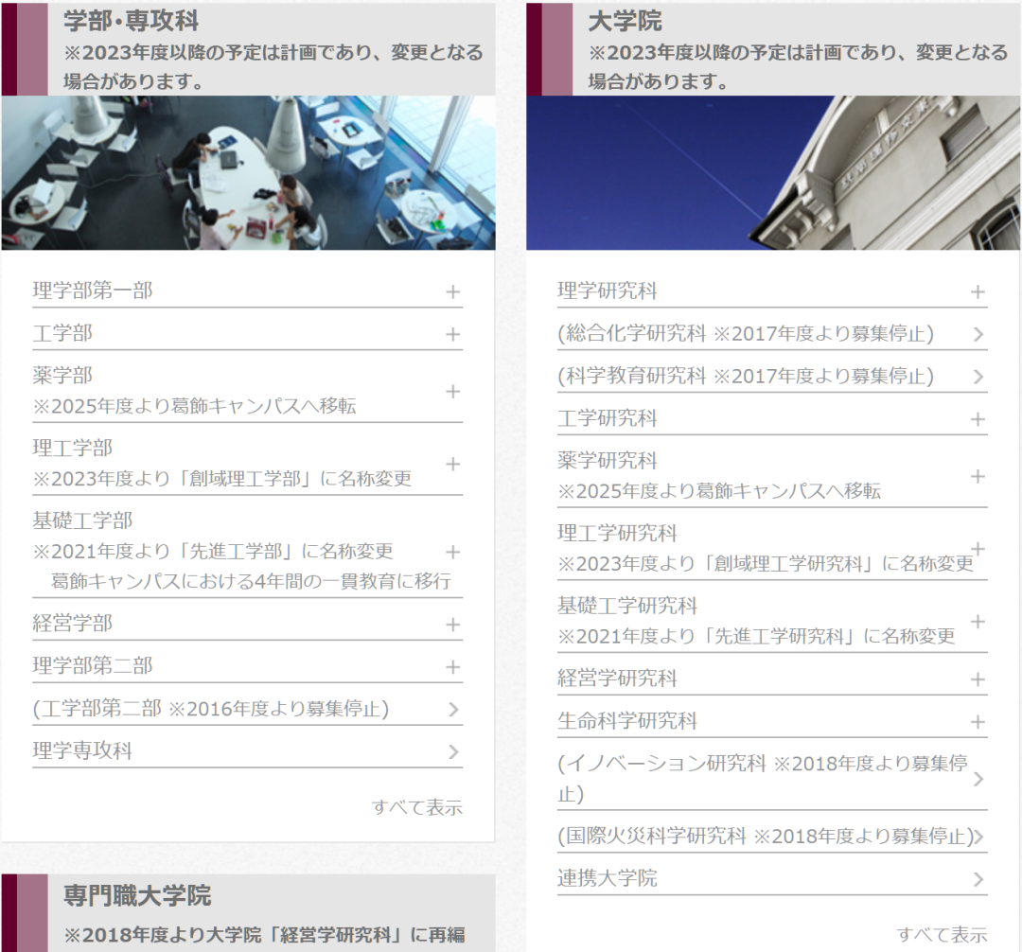Expand 工学部 plus icon
This screenshot has width=1022, height=952.
(x=453, y=334)
